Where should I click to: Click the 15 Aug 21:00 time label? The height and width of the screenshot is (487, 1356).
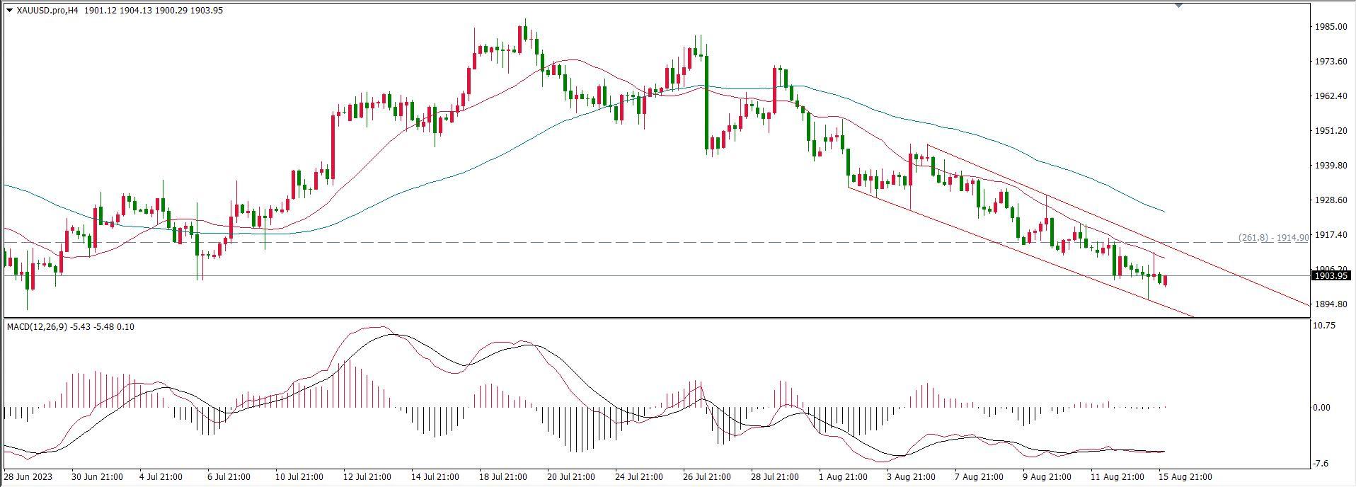coord(1185,477)
